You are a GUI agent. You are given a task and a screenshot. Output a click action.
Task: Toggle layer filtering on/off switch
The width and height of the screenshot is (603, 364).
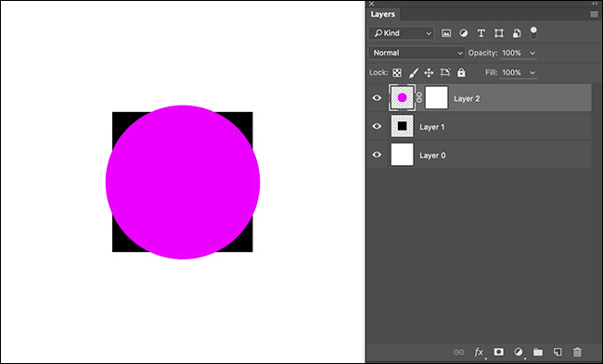coord(533,33)
